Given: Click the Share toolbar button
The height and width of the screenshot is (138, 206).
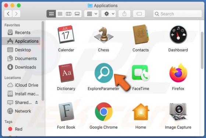Looking at the screenshot, I should pyautogui.click(x=124, y=14).
